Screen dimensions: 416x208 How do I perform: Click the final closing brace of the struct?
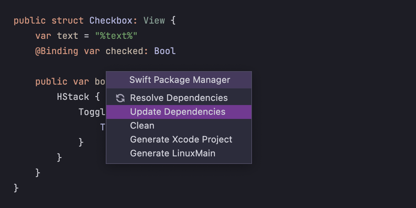[15, 187]
